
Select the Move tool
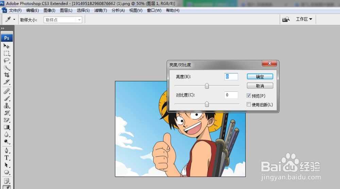click(x=6, y=46)
